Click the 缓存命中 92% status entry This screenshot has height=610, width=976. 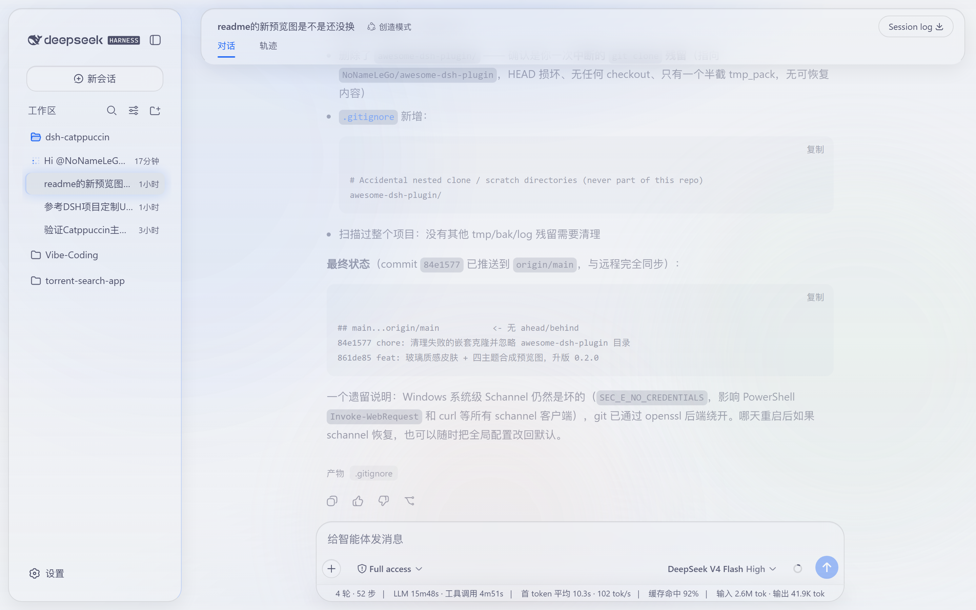pyautogui.click(x=673, y=593)
